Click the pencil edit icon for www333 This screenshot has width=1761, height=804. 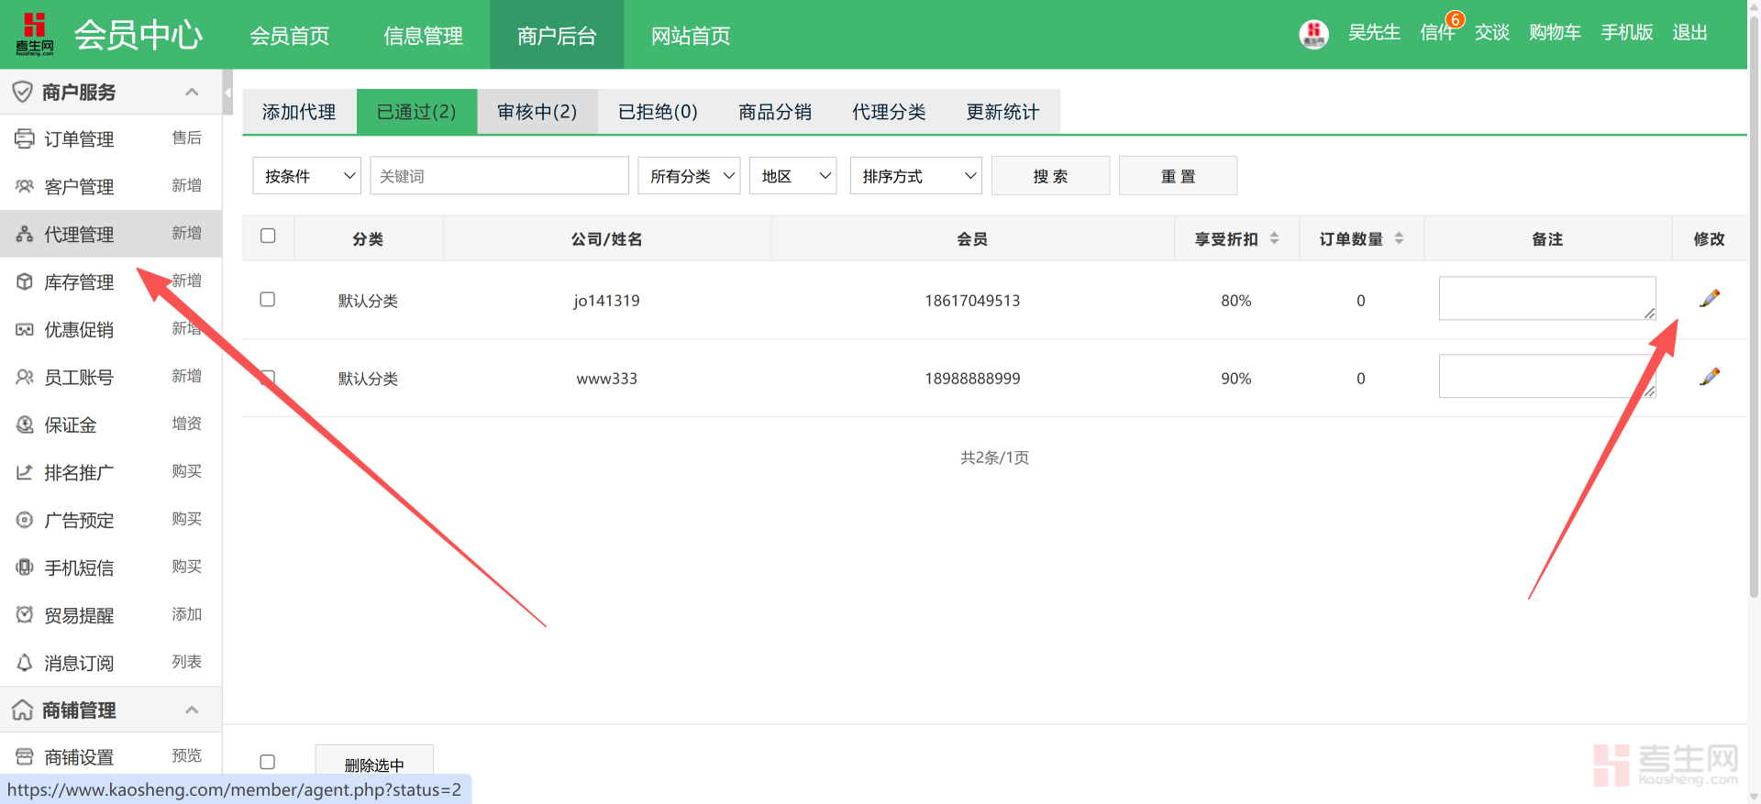(x=1709, y=377)
